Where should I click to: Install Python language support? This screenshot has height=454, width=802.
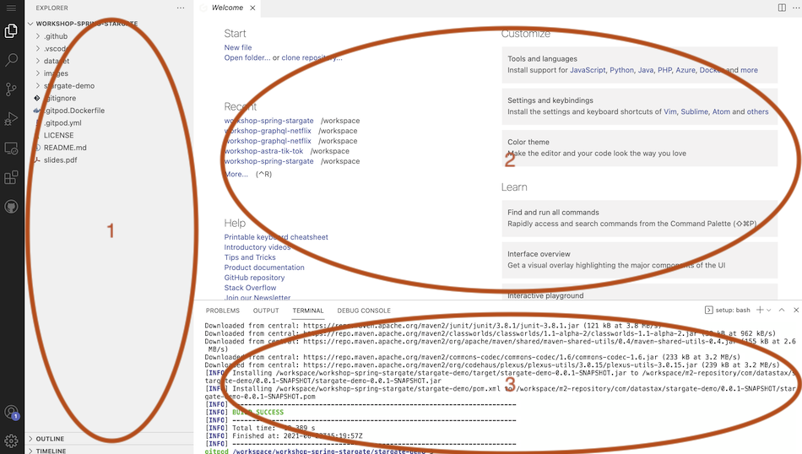pyautogui.click(x=621, y=70)
